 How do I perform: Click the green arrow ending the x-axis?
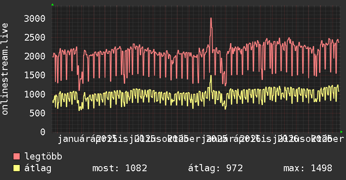coord(341,132)
